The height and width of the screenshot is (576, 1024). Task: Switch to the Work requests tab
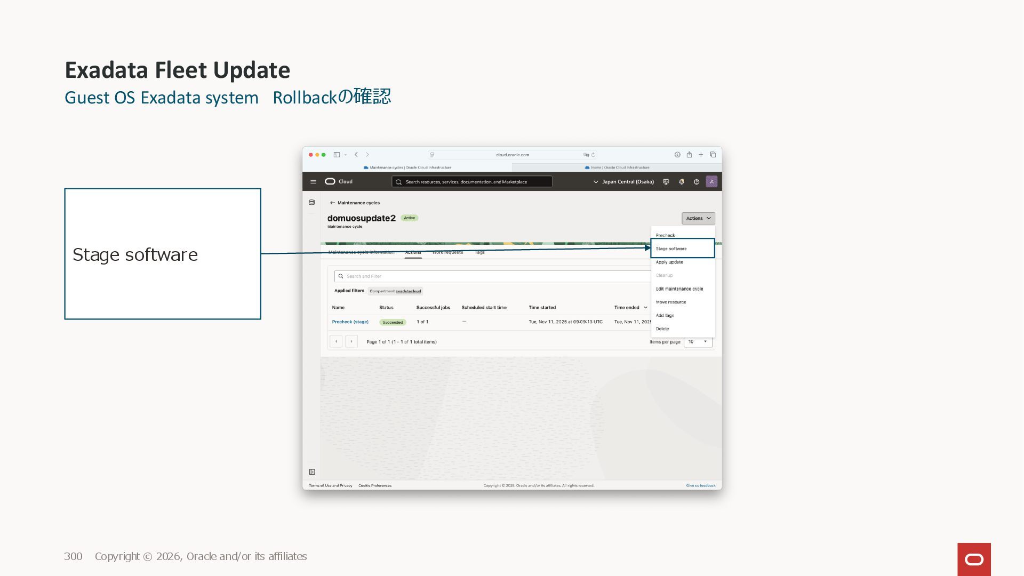click(x=447, y=252)
